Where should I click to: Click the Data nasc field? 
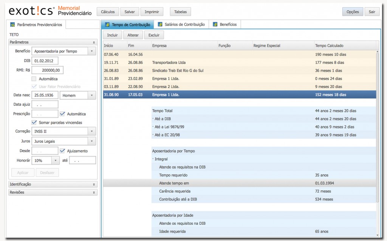click(x=45, y=95)
